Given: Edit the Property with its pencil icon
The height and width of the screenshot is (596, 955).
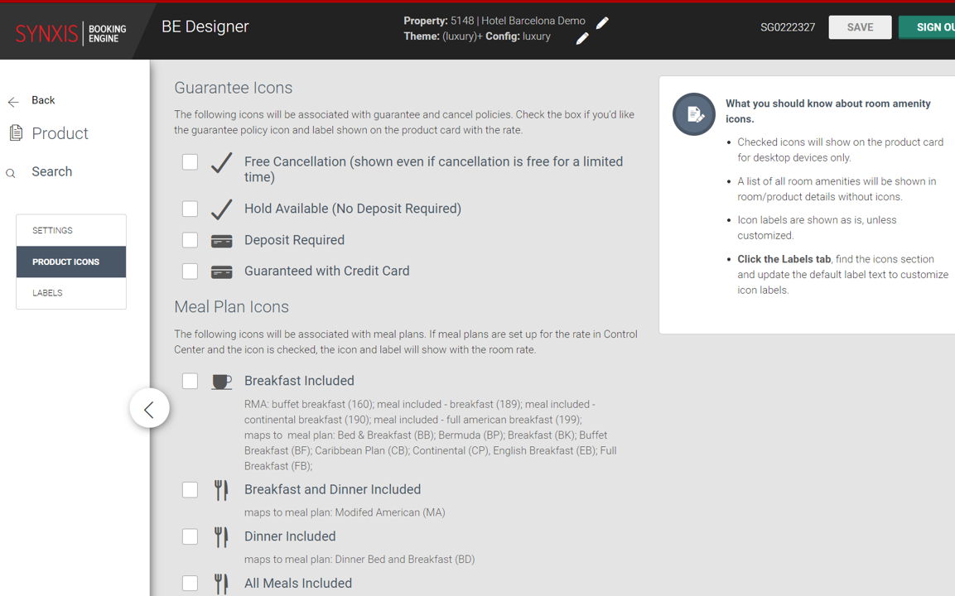Looking at the screenshot, I should click(602, 23).
